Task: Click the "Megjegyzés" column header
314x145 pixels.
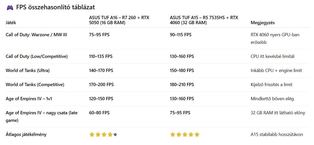Action: click(x=263, y=23)
